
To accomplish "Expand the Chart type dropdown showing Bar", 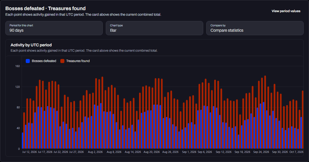I will pos(154,28).
